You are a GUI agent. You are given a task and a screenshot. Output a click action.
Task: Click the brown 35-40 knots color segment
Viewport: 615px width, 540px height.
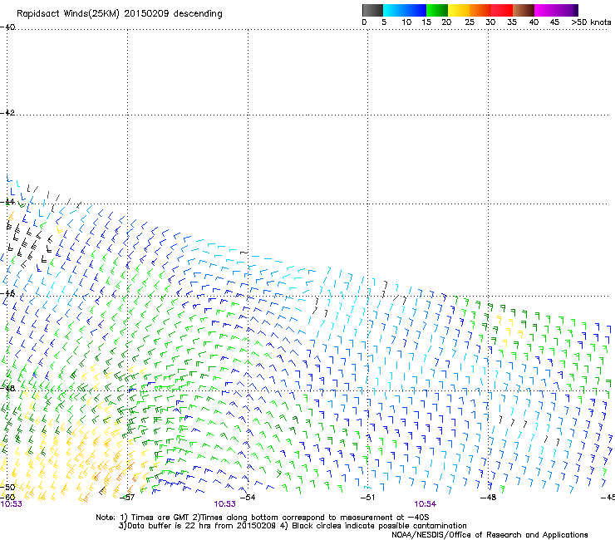coord(524,10)
